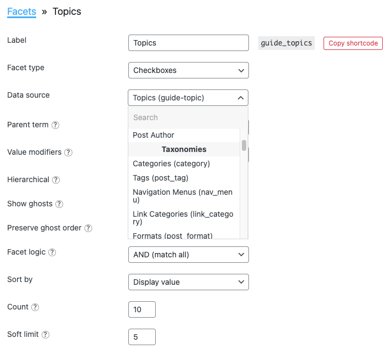Go back to Facets breadcrumb link

(22, 12)
